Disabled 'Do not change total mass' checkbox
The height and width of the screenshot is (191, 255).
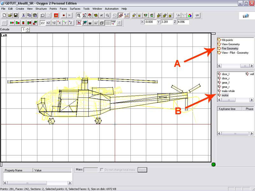(102, 170)
